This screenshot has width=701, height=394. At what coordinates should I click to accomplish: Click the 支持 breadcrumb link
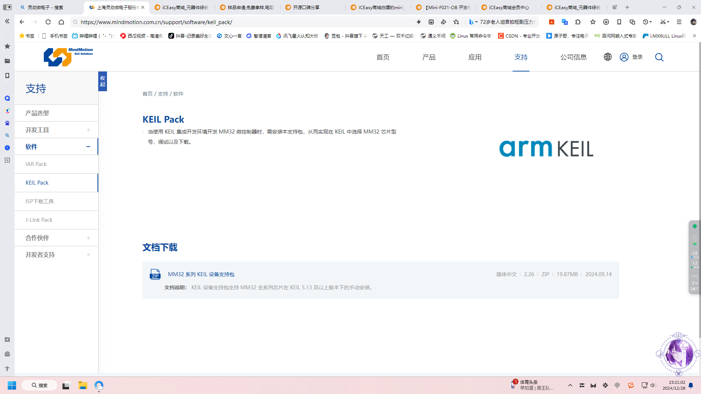coord(163,94)
